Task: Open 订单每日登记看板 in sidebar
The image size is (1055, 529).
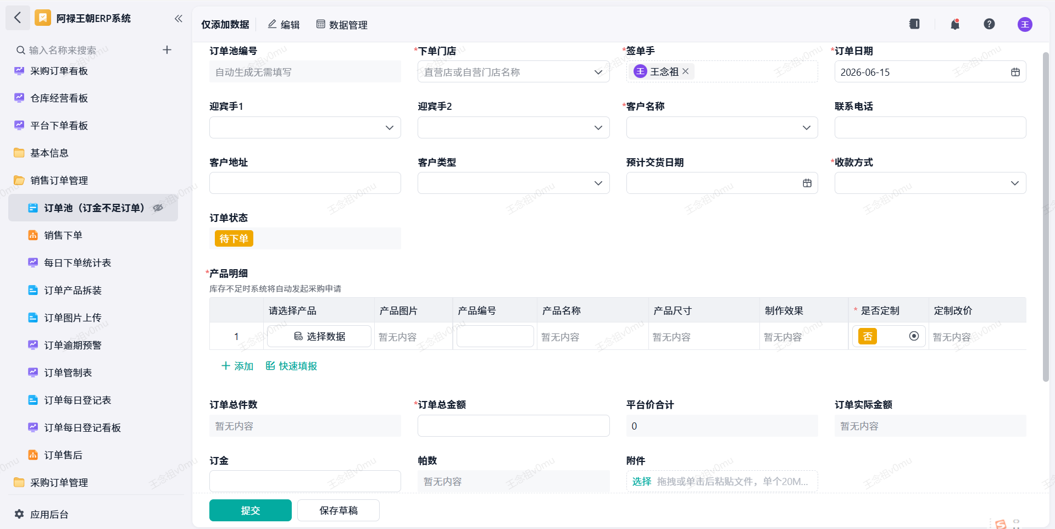Action: (82, 427)
